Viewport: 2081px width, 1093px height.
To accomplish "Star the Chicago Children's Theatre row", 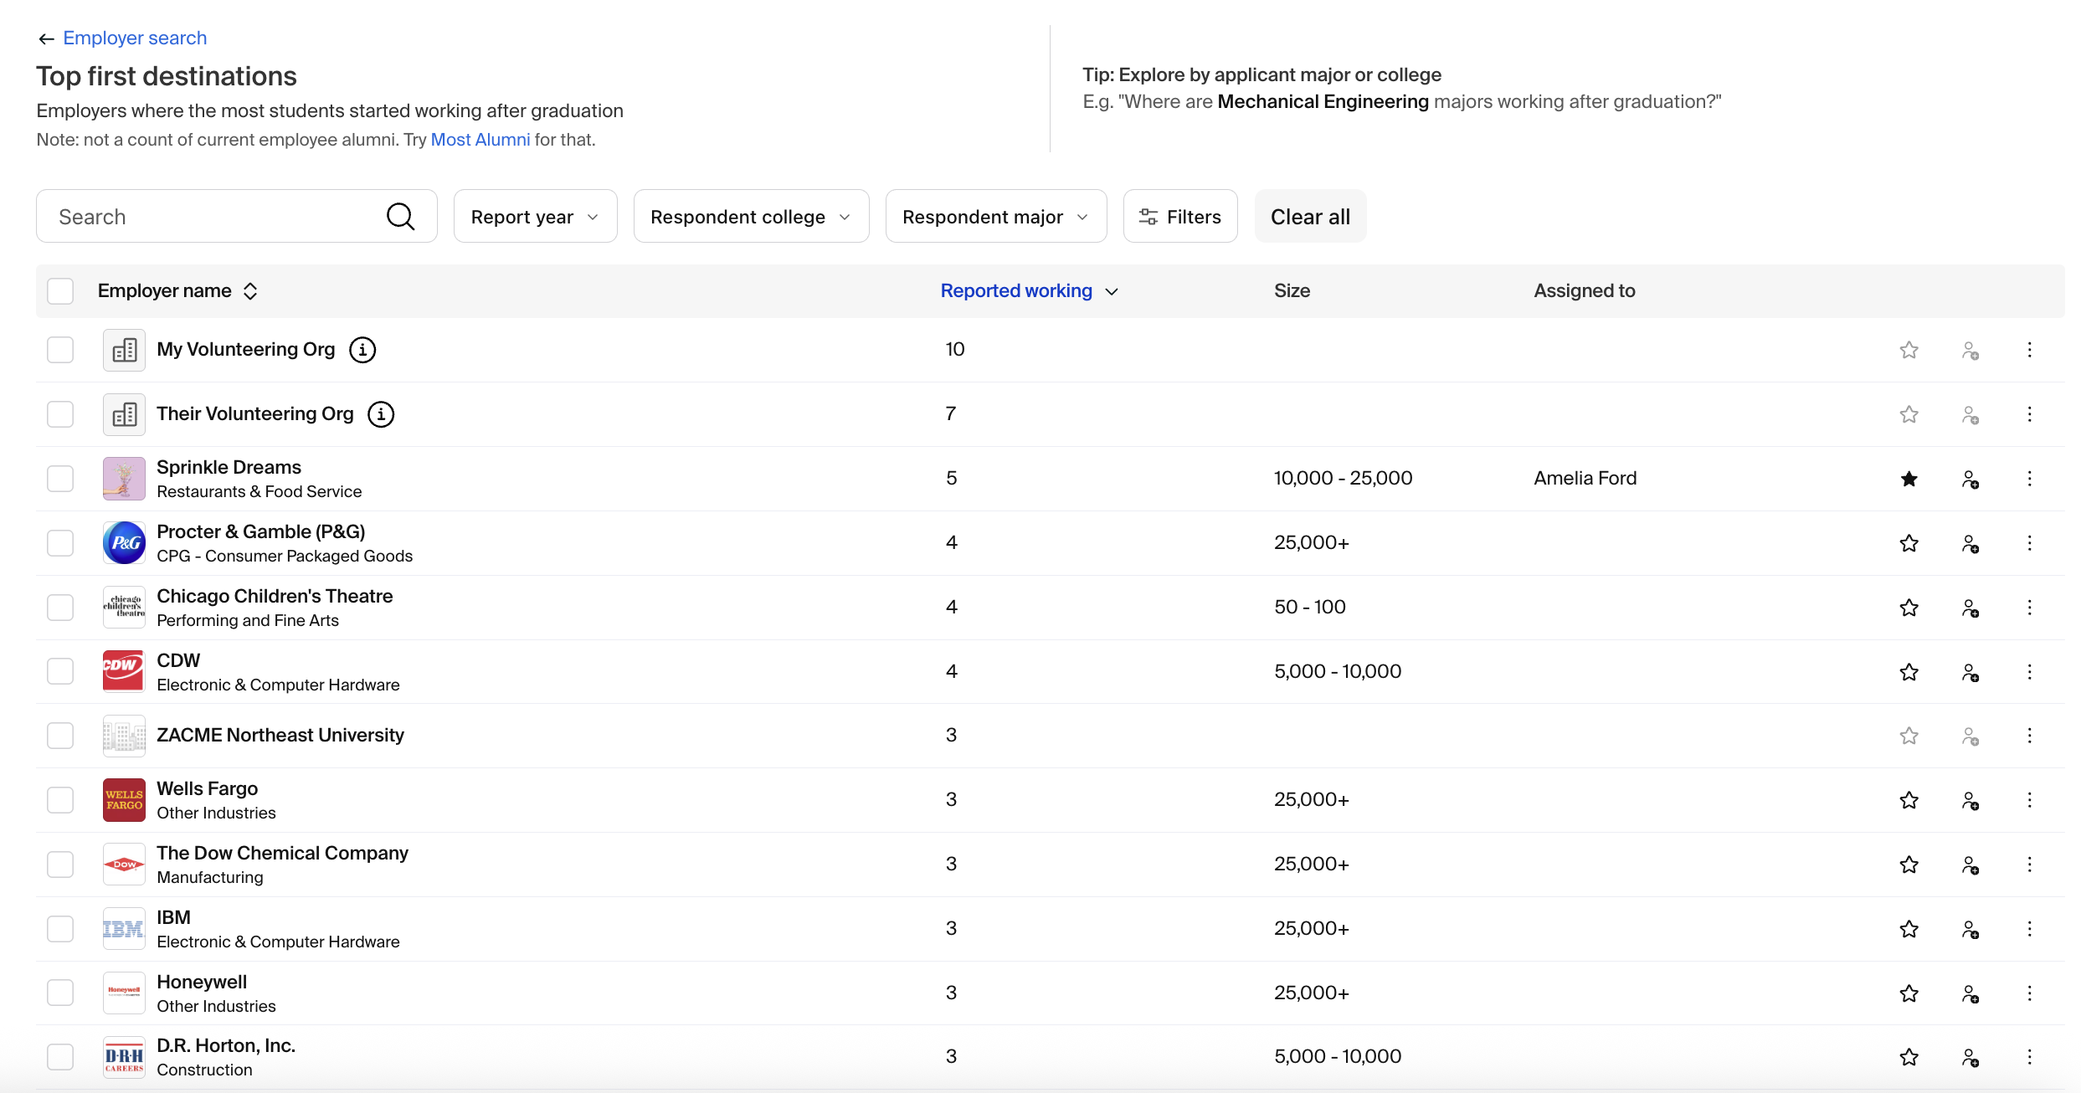I will [x=1909, y=608].
